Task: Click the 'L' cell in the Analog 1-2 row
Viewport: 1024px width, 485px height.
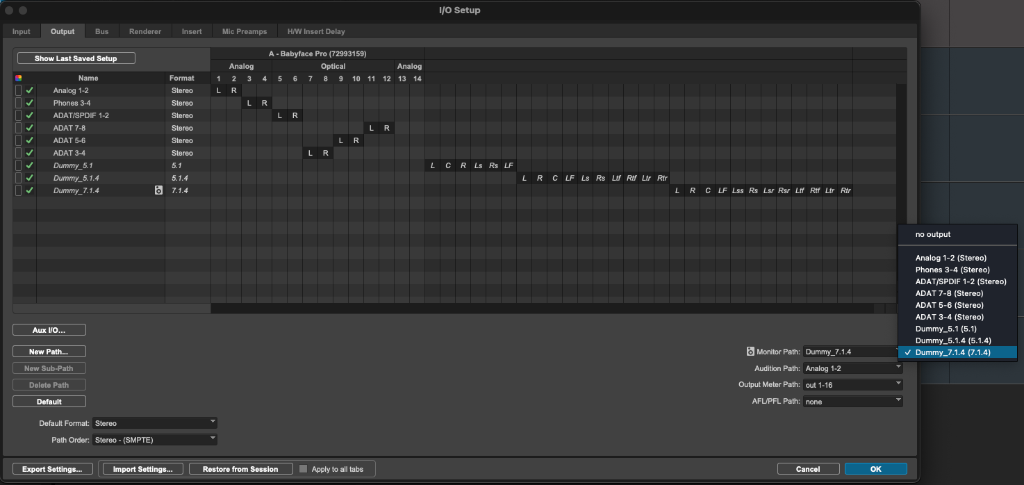Action: [218, 90]
